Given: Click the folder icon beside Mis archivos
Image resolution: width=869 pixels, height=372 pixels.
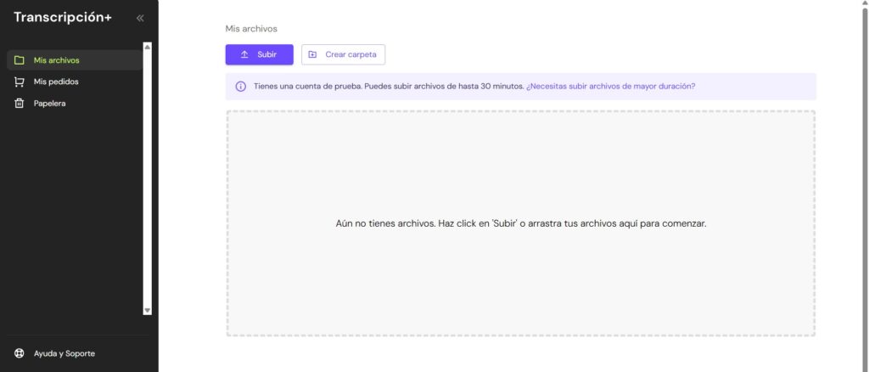Looking at the screenshot, I should [x=19, y=60].
